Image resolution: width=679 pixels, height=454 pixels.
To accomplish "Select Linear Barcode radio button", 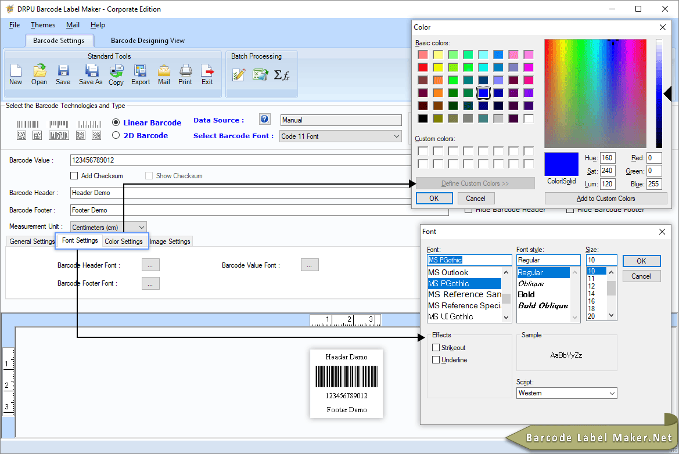I will point(116,122).
